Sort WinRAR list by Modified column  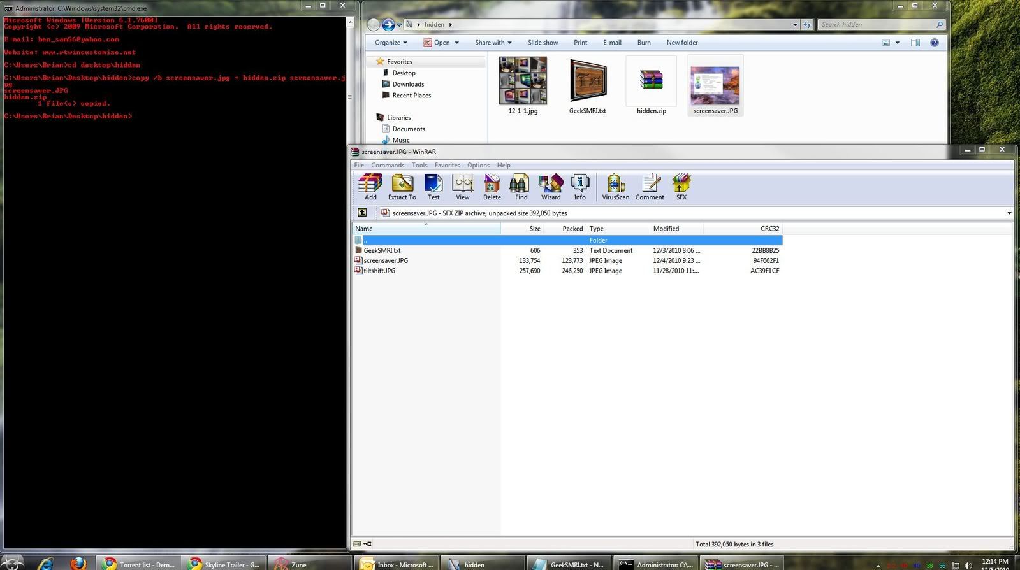tap(676, 229)
